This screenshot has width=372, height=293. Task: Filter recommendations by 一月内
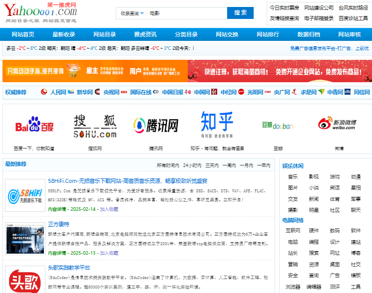tap(247, 165)
